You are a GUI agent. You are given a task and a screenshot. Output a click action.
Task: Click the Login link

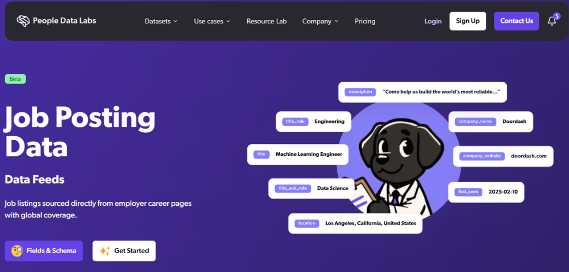pos(433,21)
